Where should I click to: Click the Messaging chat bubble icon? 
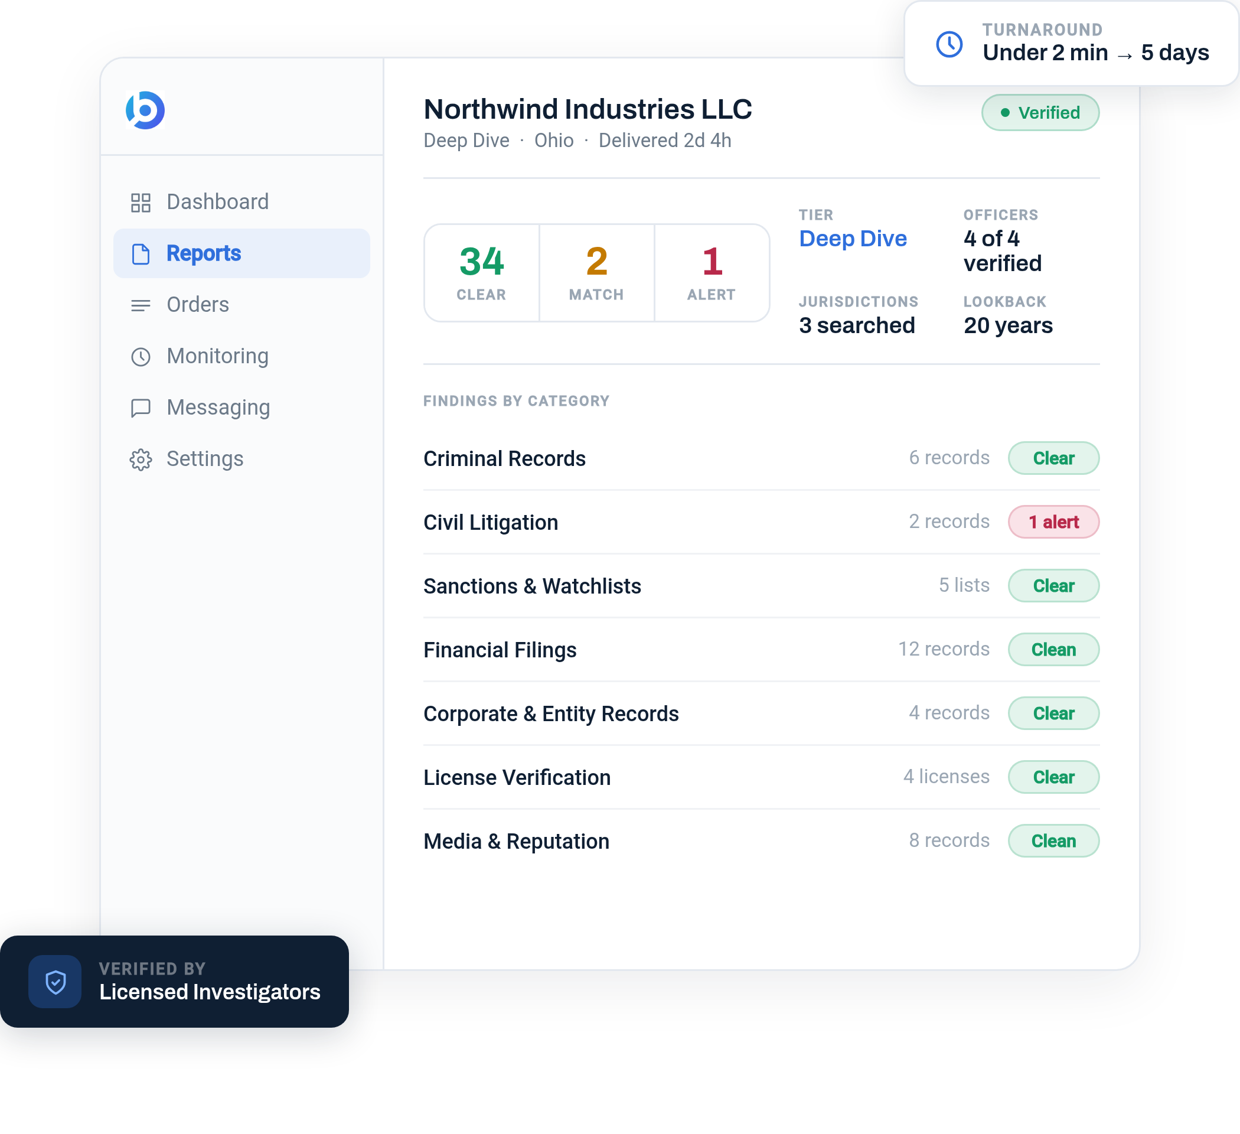[141, 408]
